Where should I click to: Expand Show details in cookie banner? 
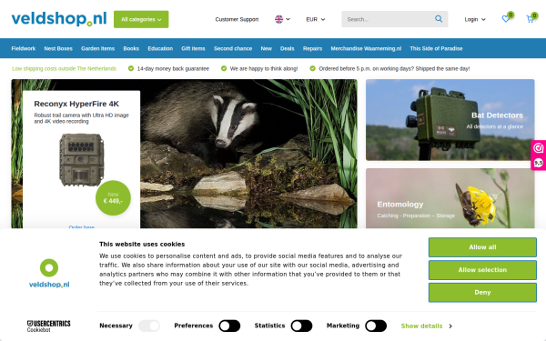(x=427, y=326)
